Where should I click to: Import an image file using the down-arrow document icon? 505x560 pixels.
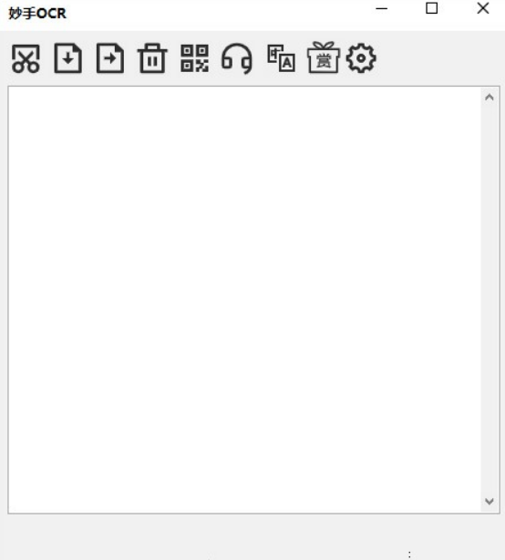[x=67, y=58]
